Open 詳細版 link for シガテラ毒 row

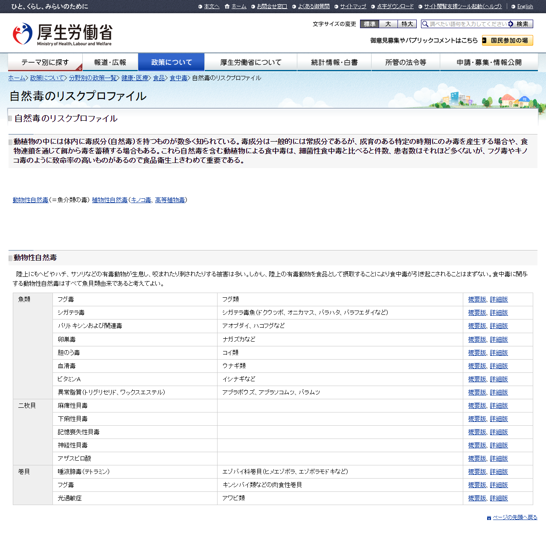tap(499, 313)
